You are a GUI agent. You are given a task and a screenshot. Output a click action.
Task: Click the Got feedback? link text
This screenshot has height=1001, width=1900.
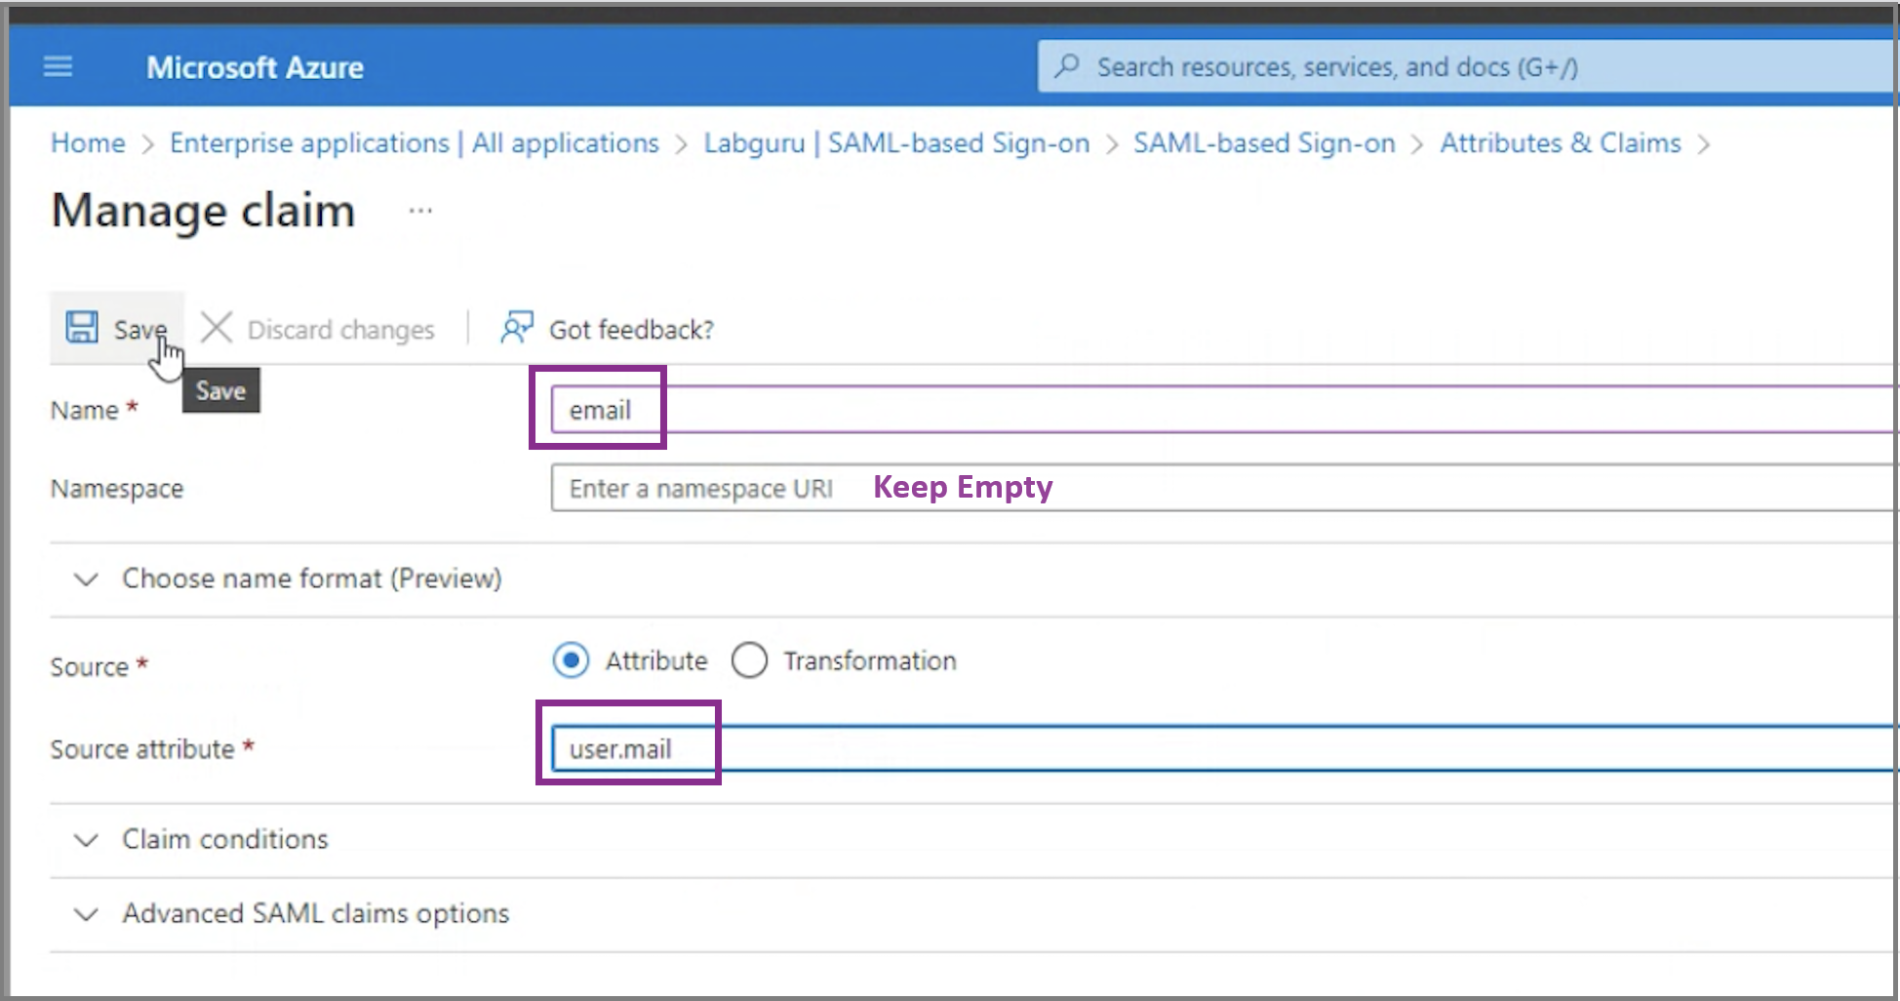[631, 330]
